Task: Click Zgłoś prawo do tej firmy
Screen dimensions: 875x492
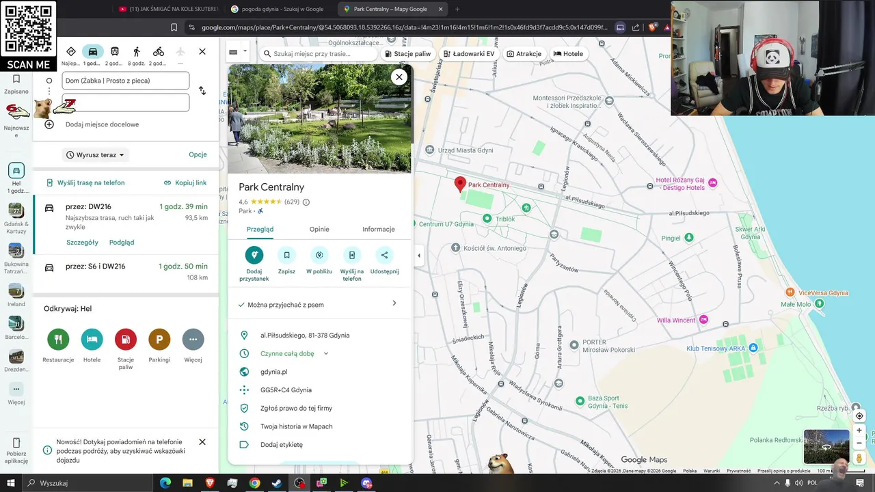Action: 296,408
